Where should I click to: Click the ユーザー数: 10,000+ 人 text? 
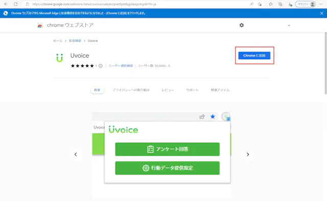[154, 66]
